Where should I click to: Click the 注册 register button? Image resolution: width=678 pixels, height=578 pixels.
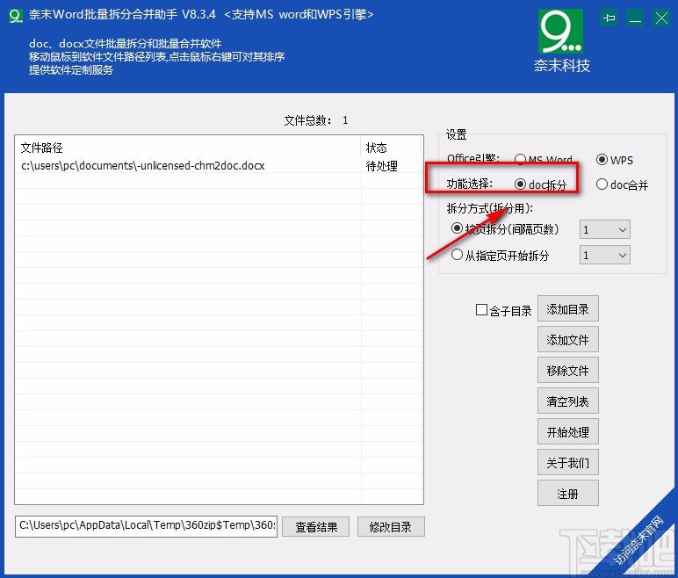[x=567, y=493]
